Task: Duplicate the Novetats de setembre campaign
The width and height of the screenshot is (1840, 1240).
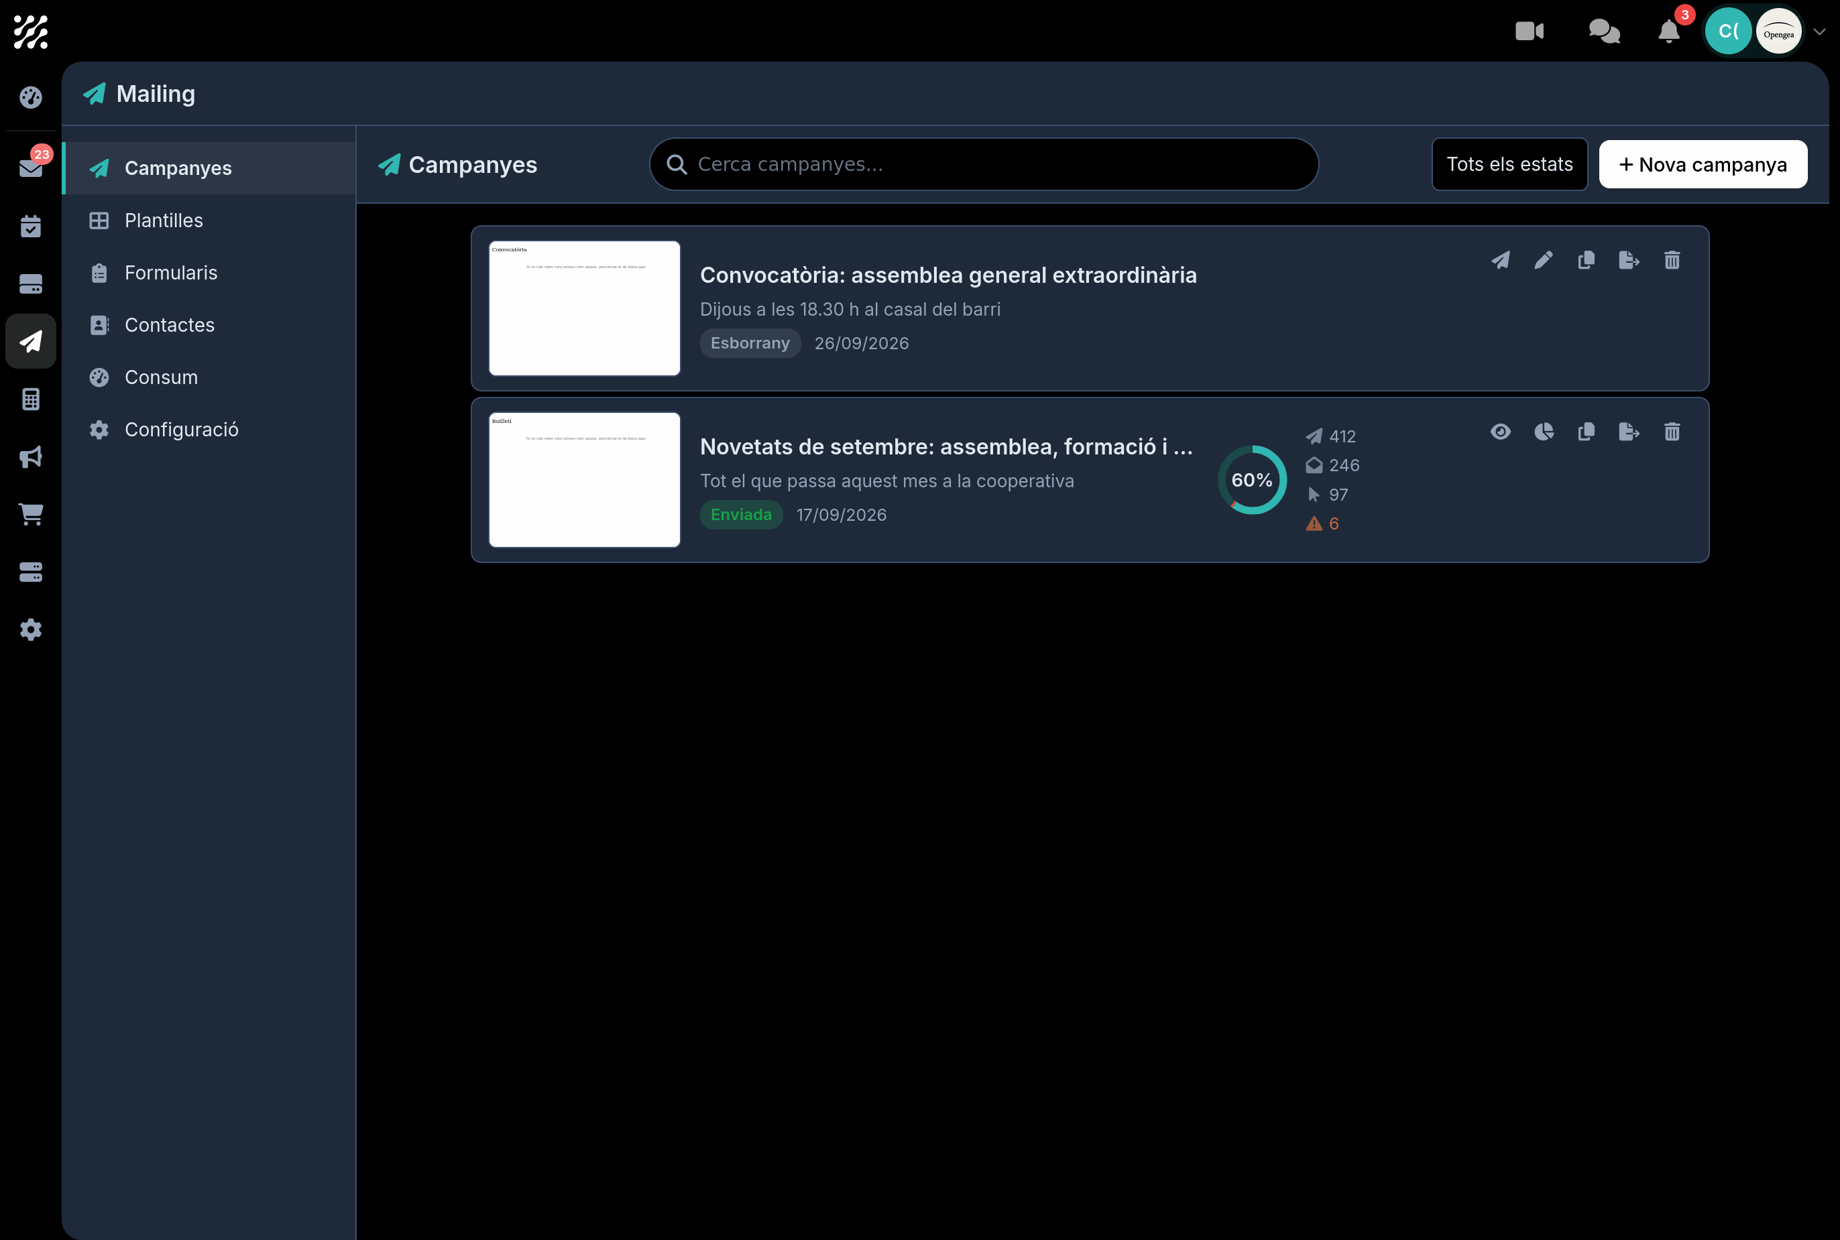Action: [1586, 432]
